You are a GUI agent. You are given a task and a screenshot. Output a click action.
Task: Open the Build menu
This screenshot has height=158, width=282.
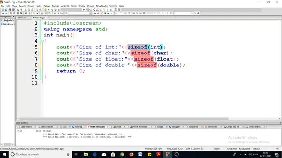[x=39, y=6]
